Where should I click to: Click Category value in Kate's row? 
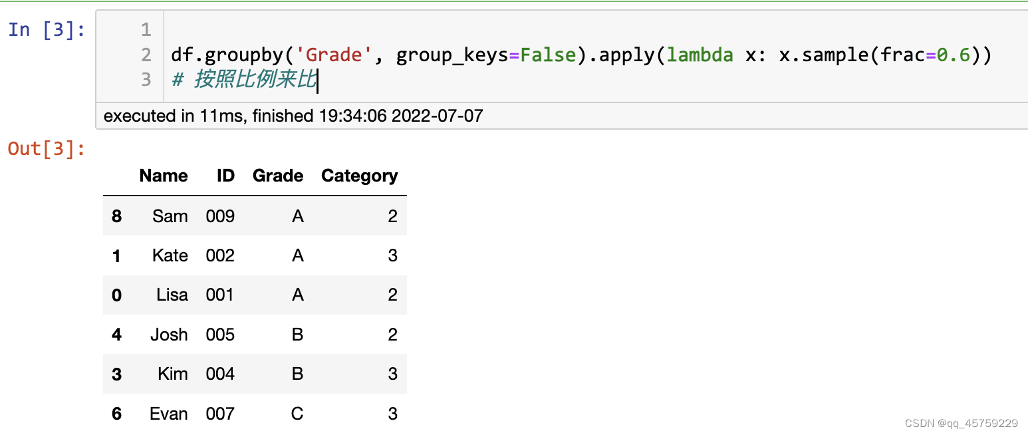point(392,255)
